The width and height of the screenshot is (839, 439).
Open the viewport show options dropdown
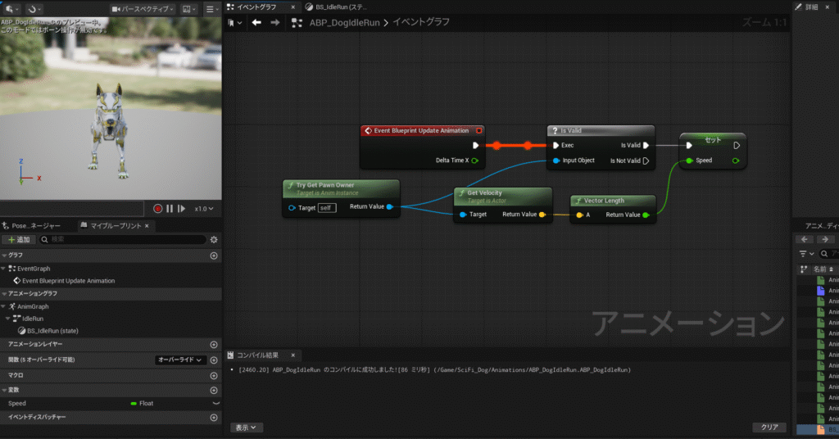(x=188, y=9)
